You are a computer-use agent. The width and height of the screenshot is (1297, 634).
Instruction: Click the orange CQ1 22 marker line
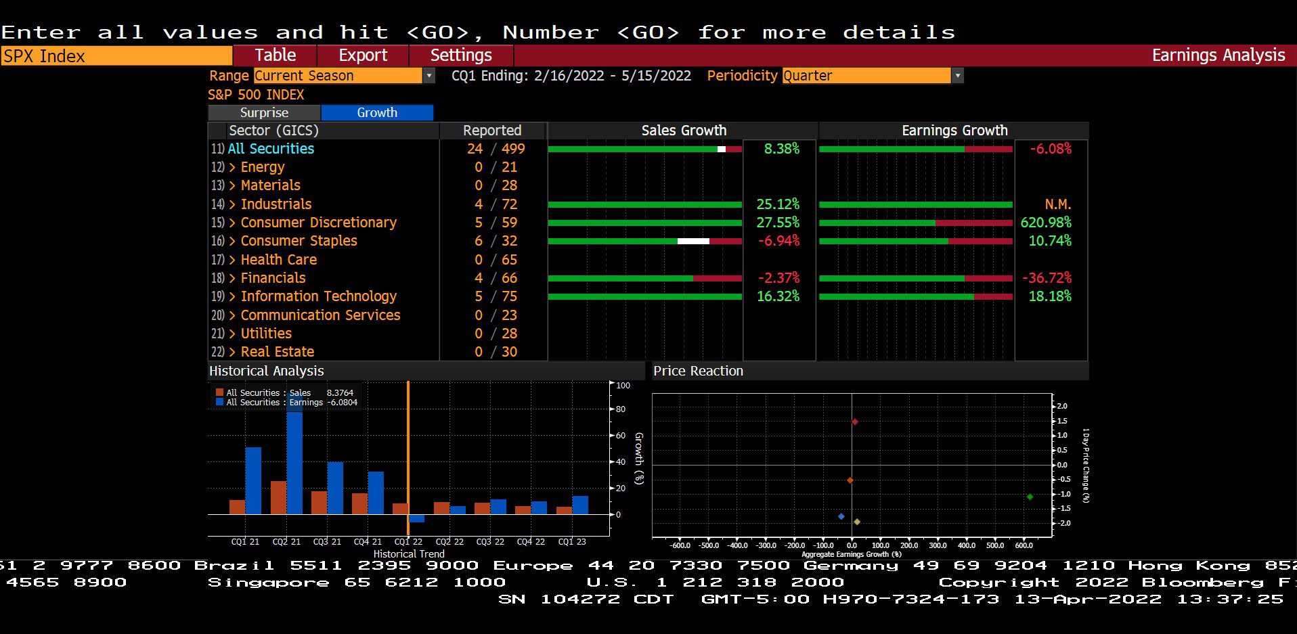click(x=408, y=457)
